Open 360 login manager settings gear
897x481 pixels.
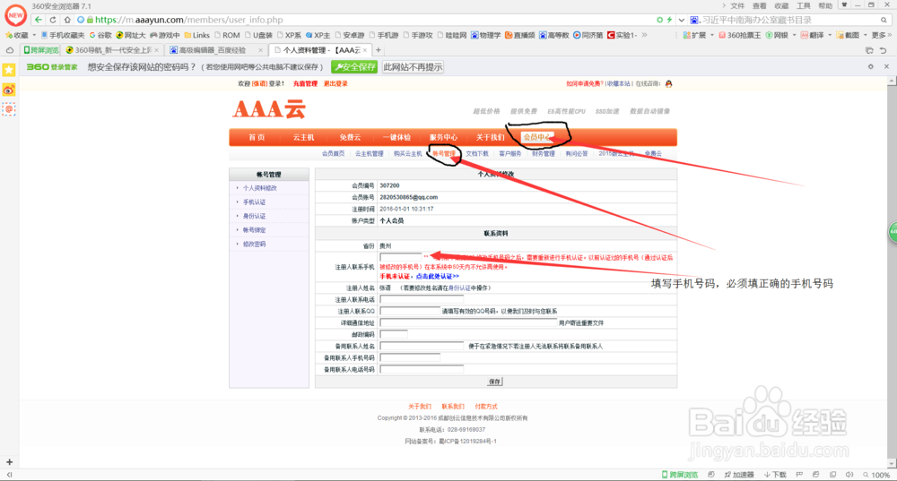[x=871, y=67]
